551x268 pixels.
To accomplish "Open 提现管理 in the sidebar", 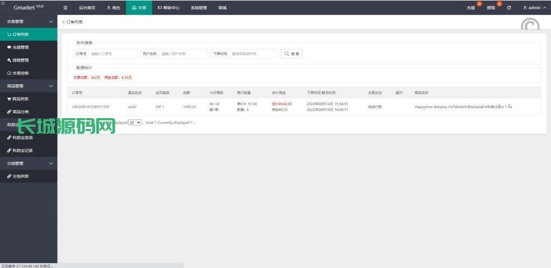I will (20, 60).
